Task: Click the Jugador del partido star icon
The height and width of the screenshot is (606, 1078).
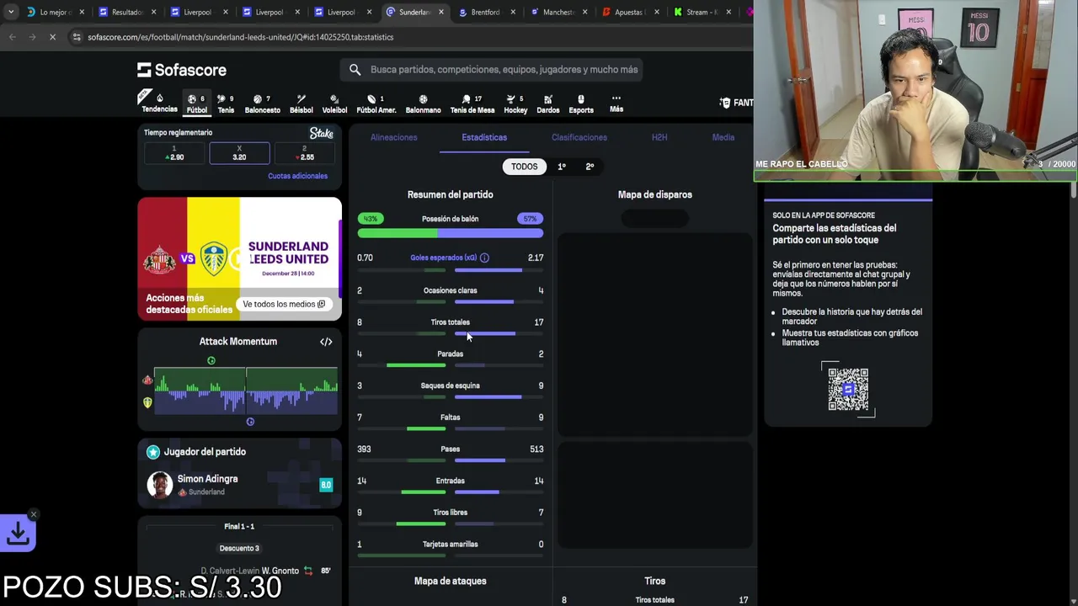Action: [153, 452]
